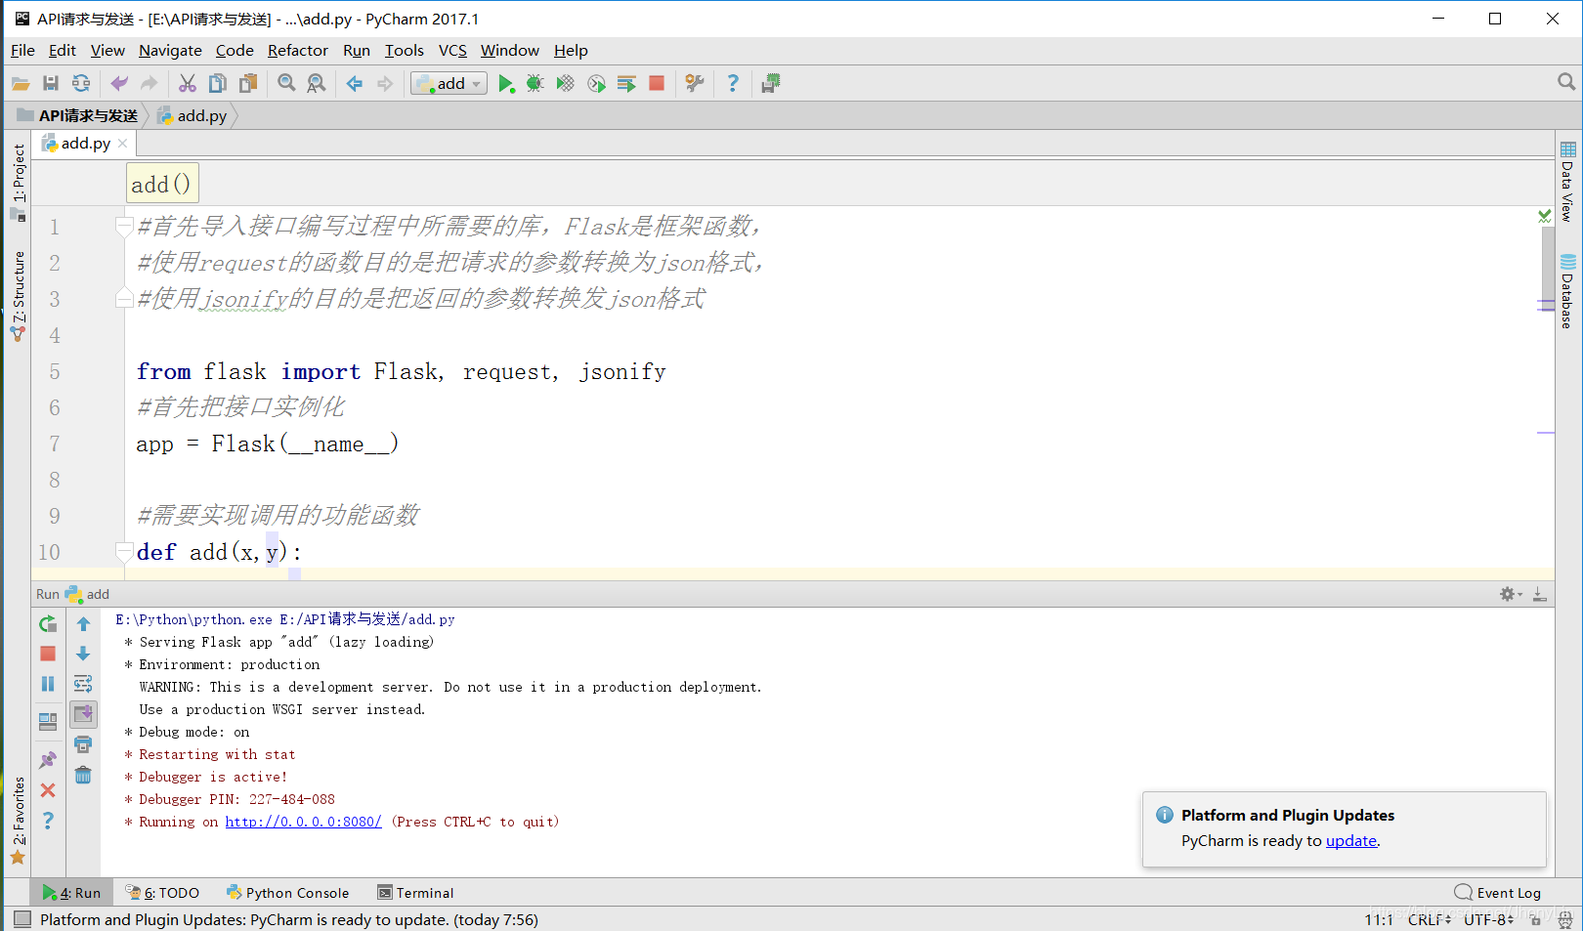Click the Help question mark in toolbar

point(733,84)
